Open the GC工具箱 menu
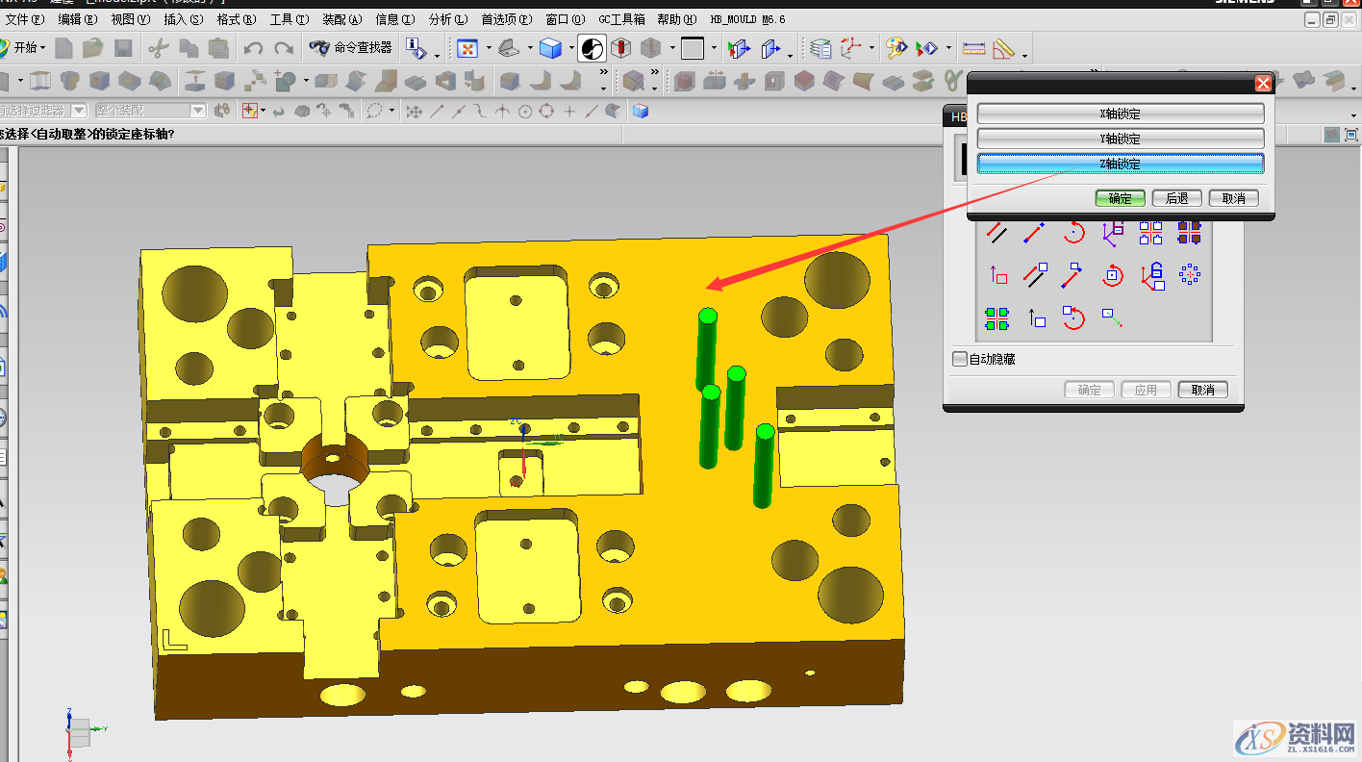Image resolution: width=1362 pixels, height=762 pixels. coord(621,19)
